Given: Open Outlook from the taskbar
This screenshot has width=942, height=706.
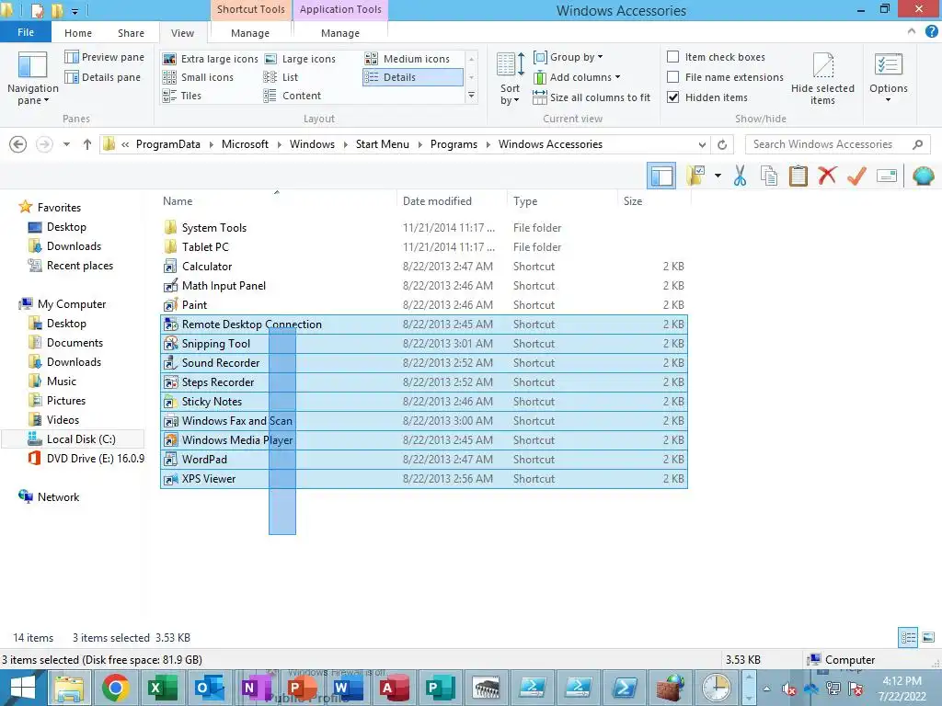Looking at the screenshot, I should (x=209, y=688).
